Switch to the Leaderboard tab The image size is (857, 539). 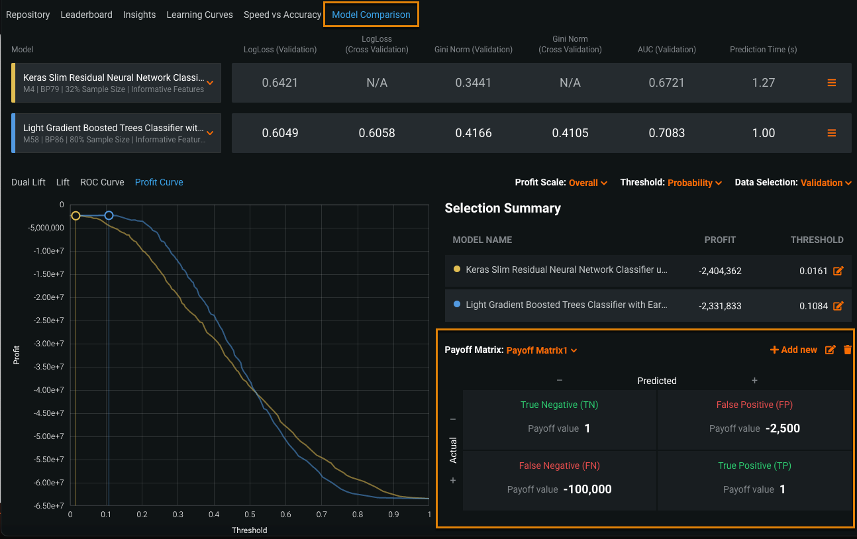click(x=86, y=15)
